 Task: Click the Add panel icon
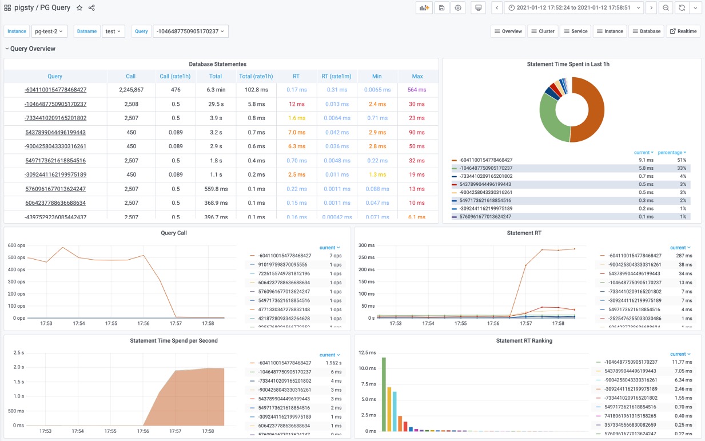[x=424, y=8]
